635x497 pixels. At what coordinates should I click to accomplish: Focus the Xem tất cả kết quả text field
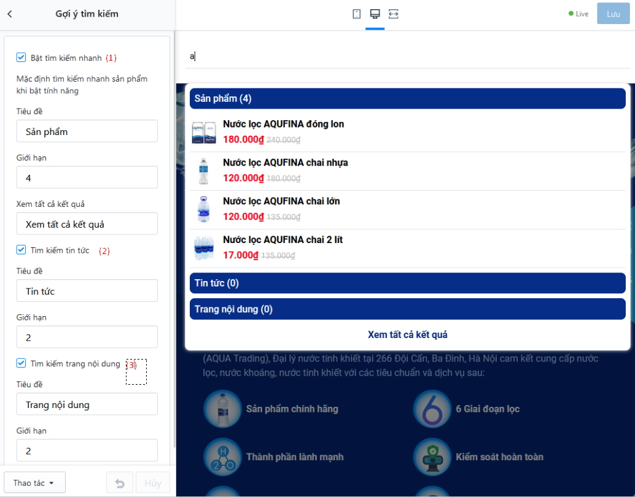click(x=87, y=224)
